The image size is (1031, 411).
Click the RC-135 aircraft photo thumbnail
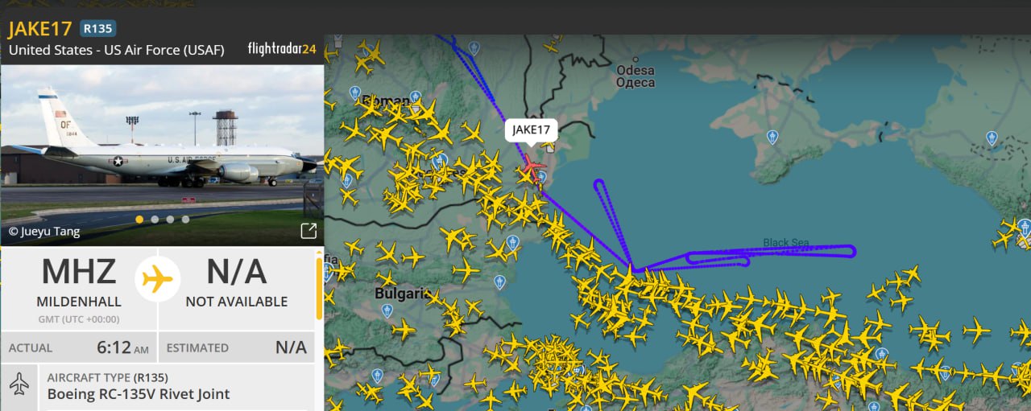coord(162,155)
